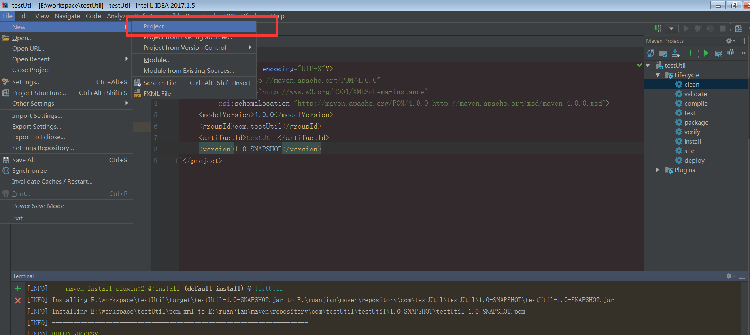This screenshot has width=750, height=335.
Task: Click the Debug bug icon
Action: tap(698, 28)
